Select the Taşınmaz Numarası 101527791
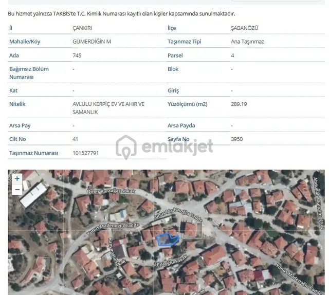 [86, 153]
